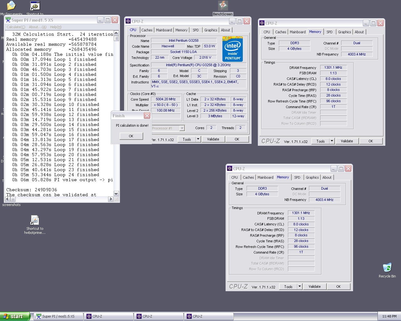Switch to Graphics tab in upper Memory window
401x321 pixels.
(x=344, y=32)
